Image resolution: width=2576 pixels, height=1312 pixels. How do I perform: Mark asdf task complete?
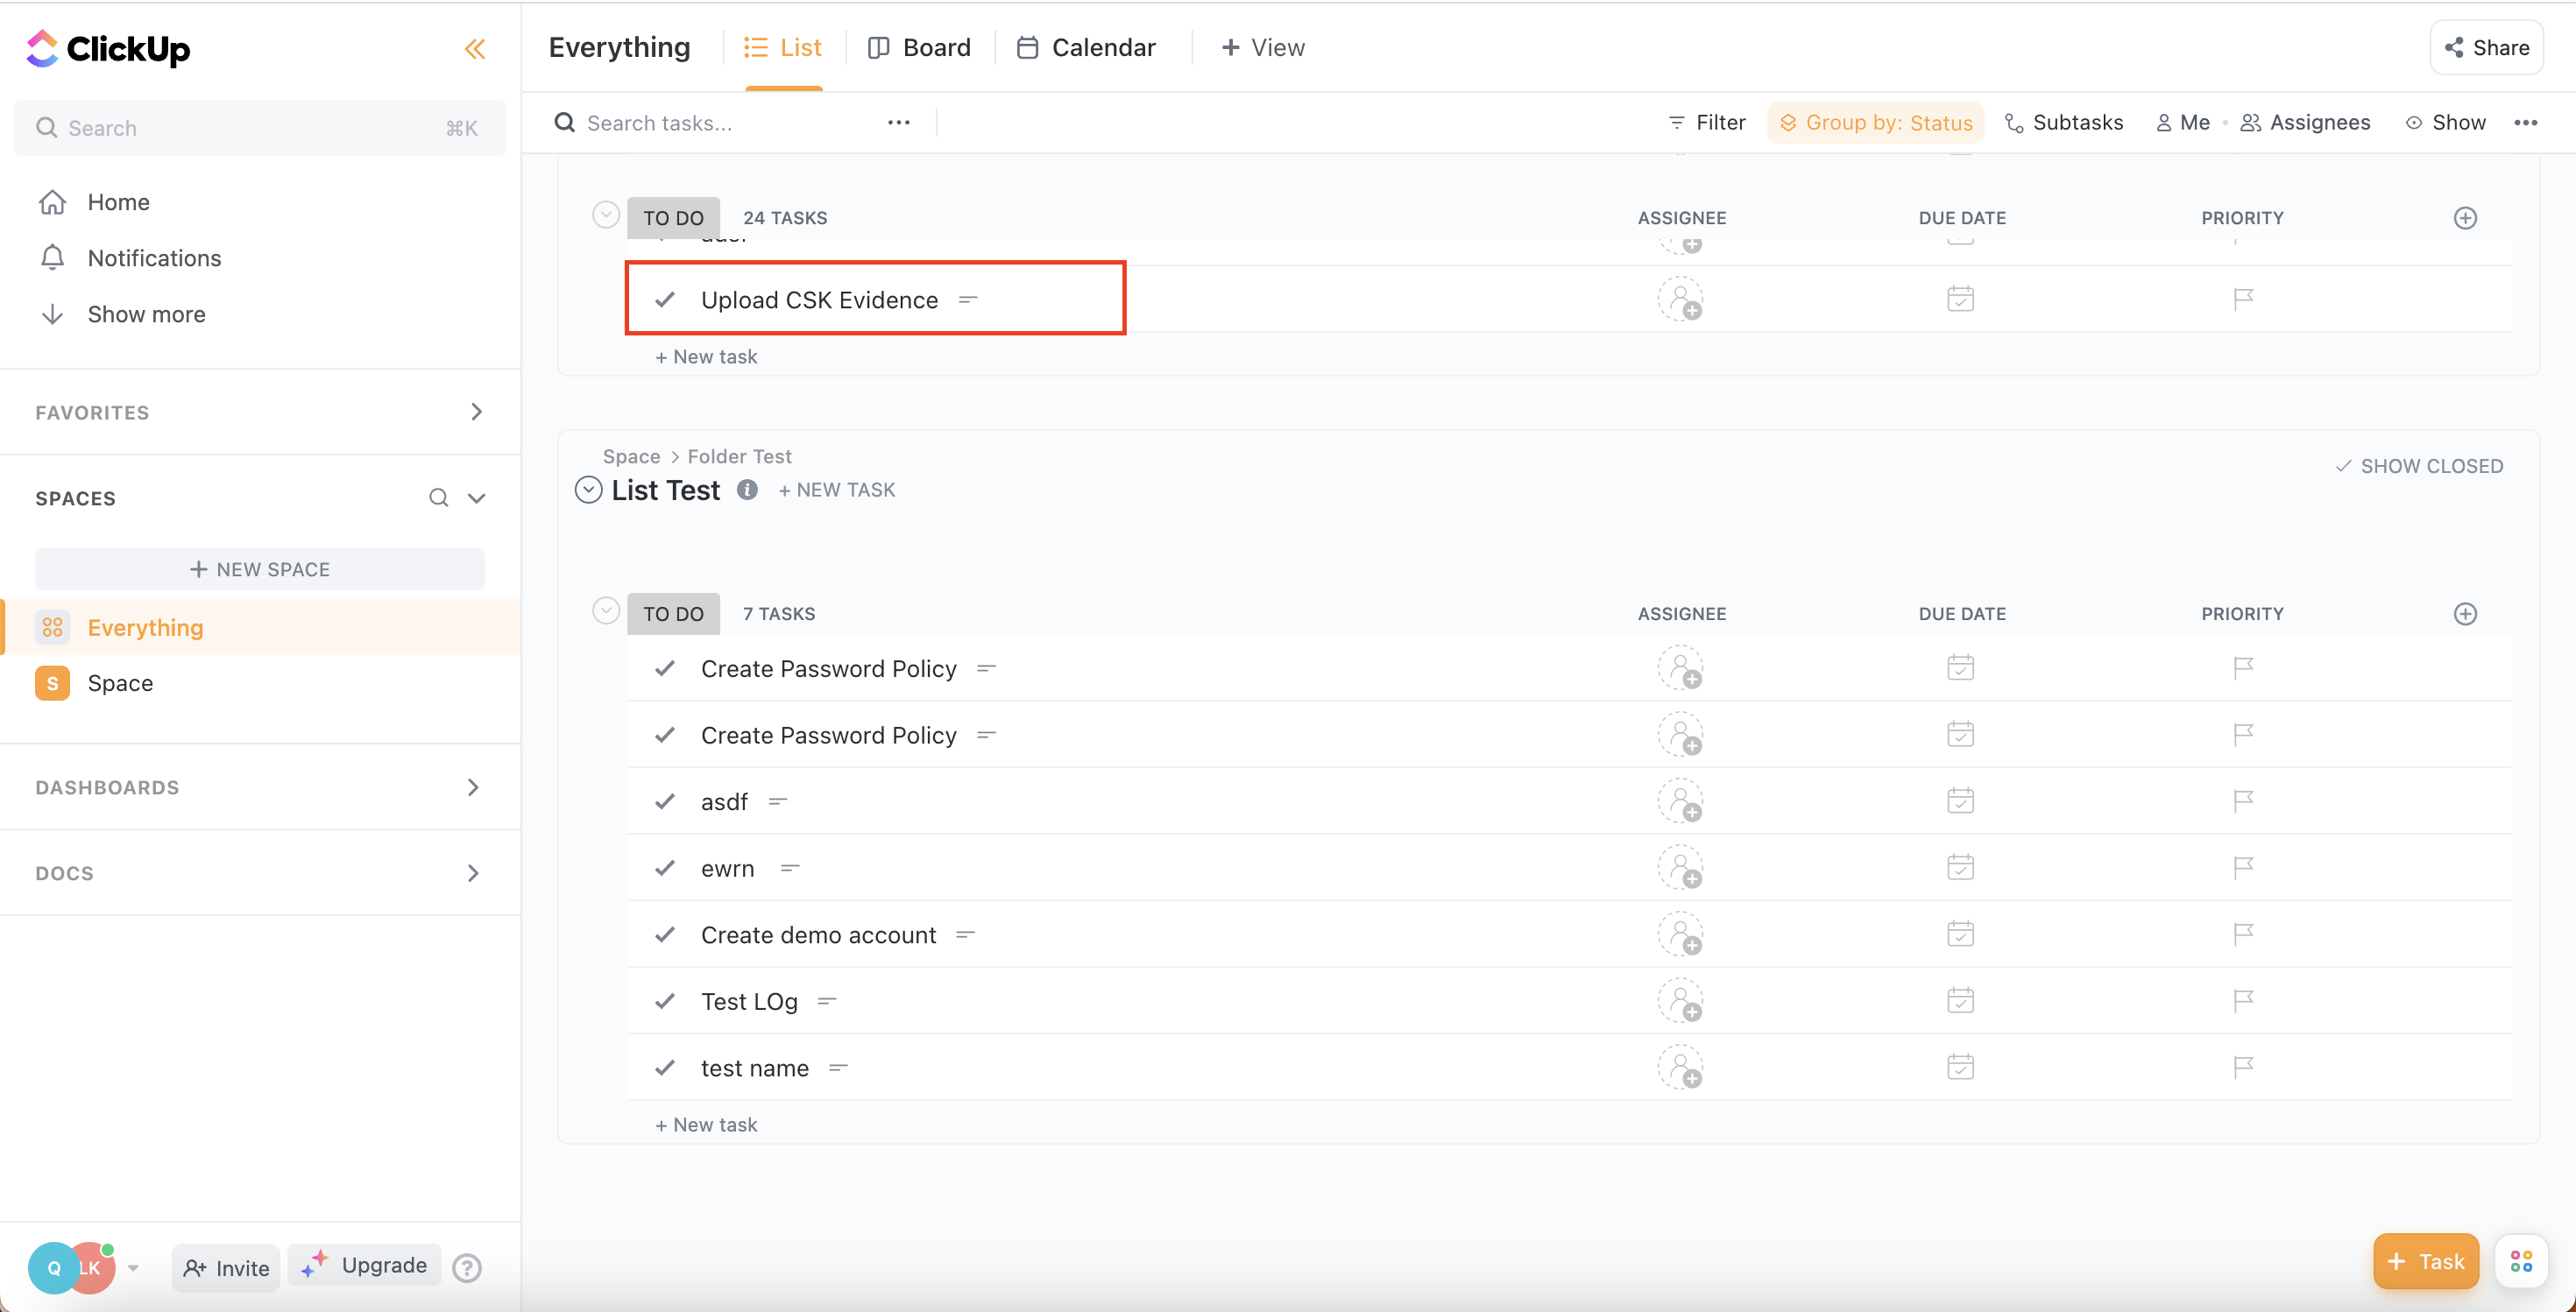[665, 801]
